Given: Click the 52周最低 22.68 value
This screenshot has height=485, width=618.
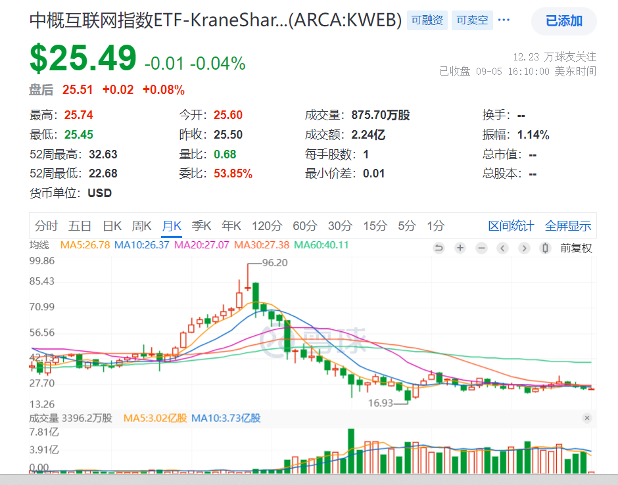Looking at the screenshot, I should pos(103,173).
